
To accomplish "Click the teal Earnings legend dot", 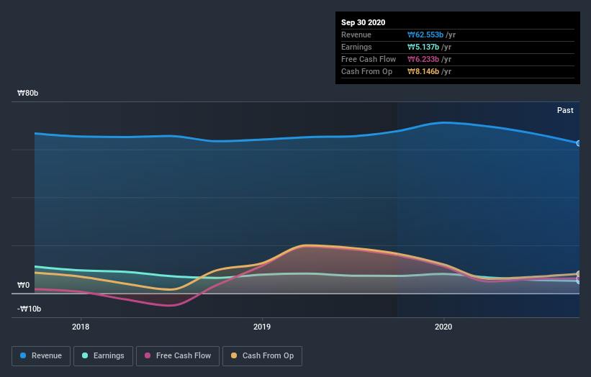I will (x=85, y=355).
